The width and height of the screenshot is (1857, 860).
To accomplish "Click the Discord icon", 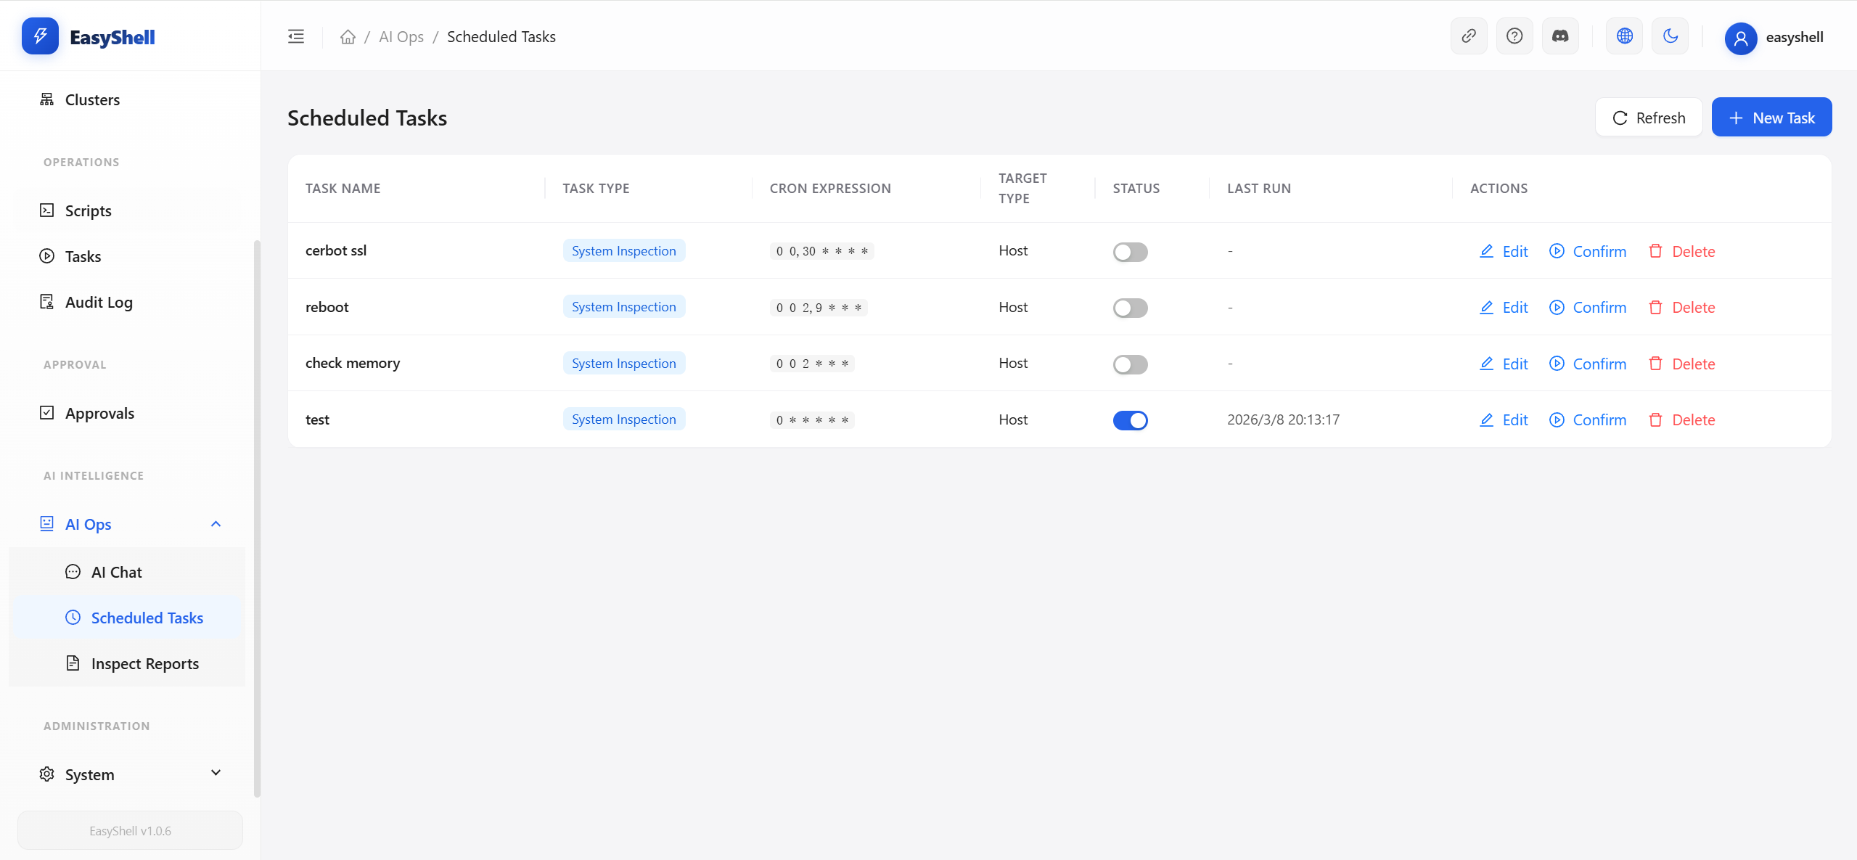I will (1560, 36).
